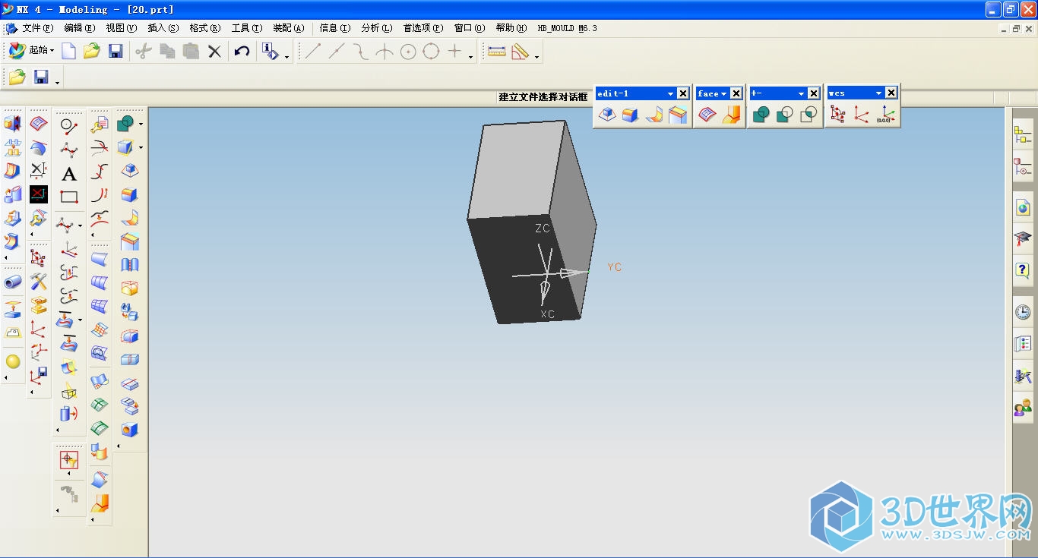Select the Line curve tool
The width and height of the screenshot is (1038, 558).
click(x=313, y=52)
